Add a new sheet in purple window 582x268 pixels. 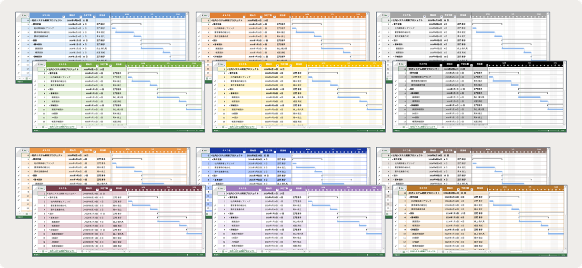point(262,251)
